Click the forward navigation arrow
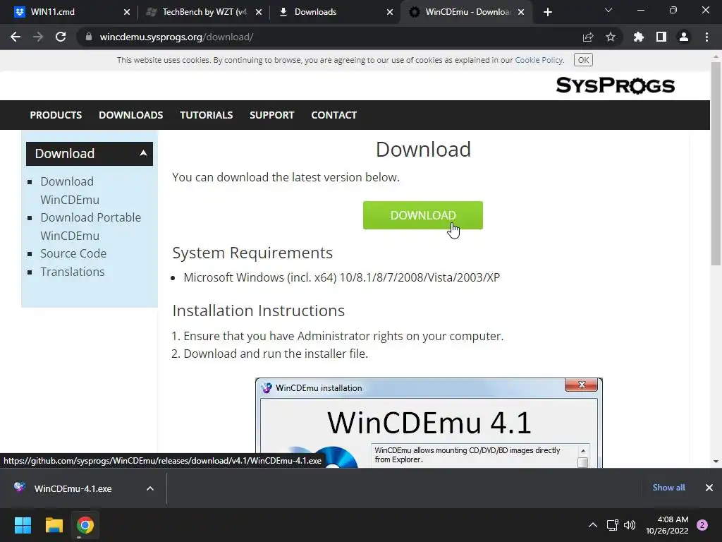The height and width of the screenshot is (542, 722). coord(38,37)
